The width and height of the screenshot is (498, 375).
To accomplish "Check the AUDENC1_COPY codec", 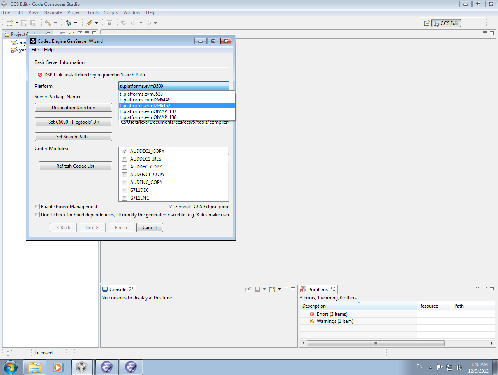I will 124,175.
